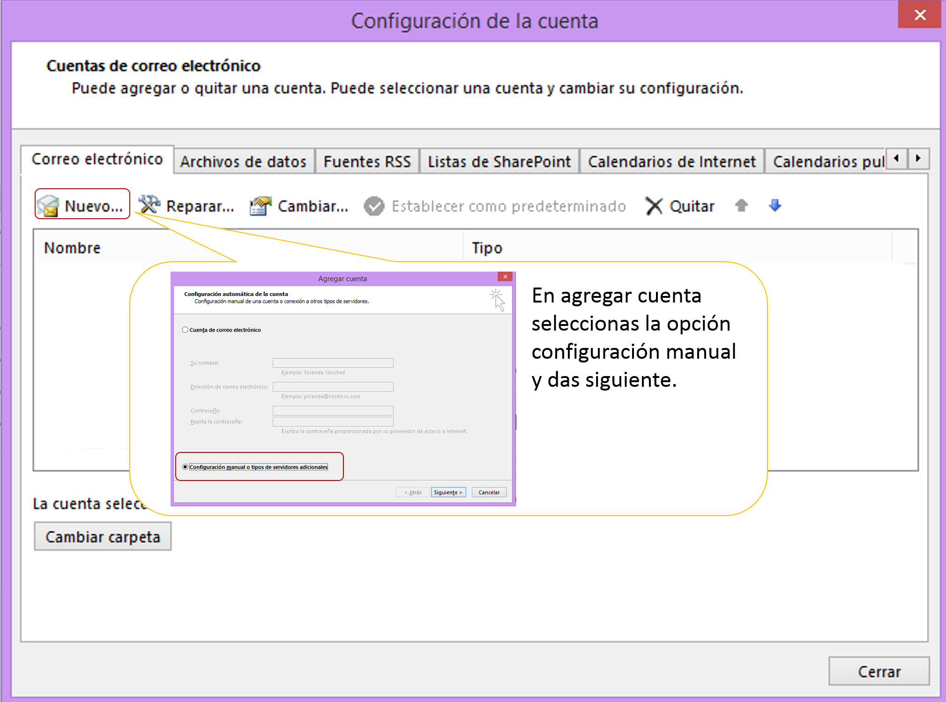Switch to Fuentes RSS tab
This screenshot has width=946, height=702.
367,162
